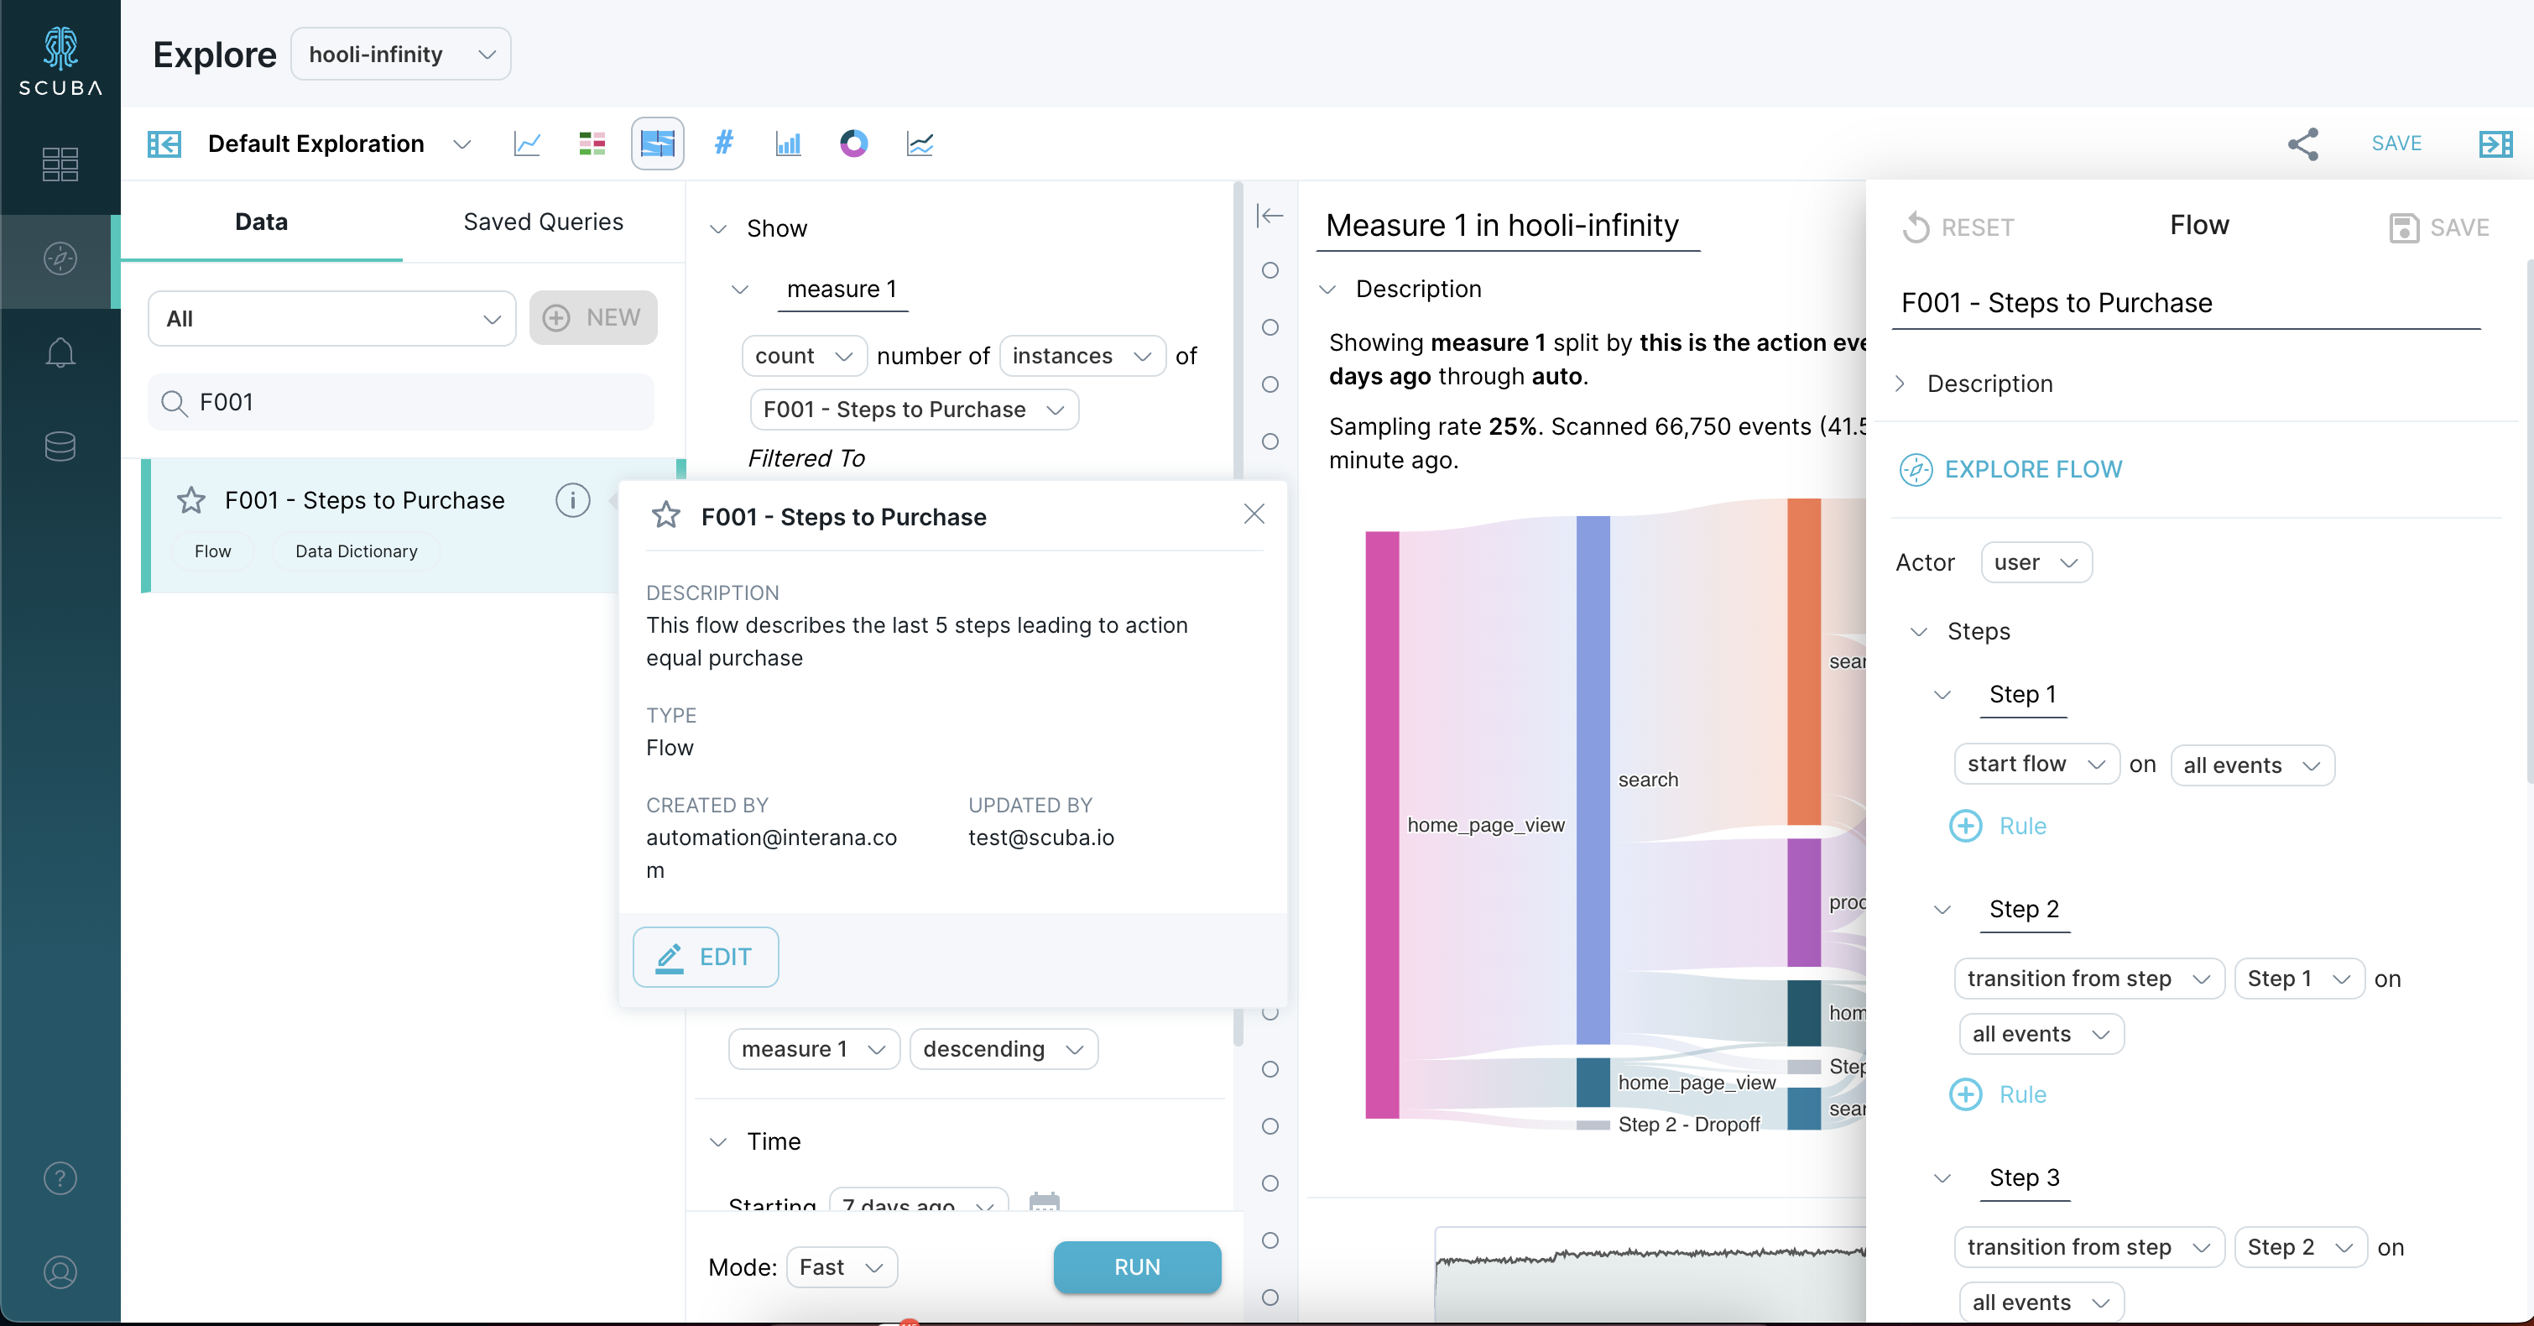Click the NEW button
Image resolution: width=2534 pixels, height=1326 pixels.
click(x=593, y=318)
